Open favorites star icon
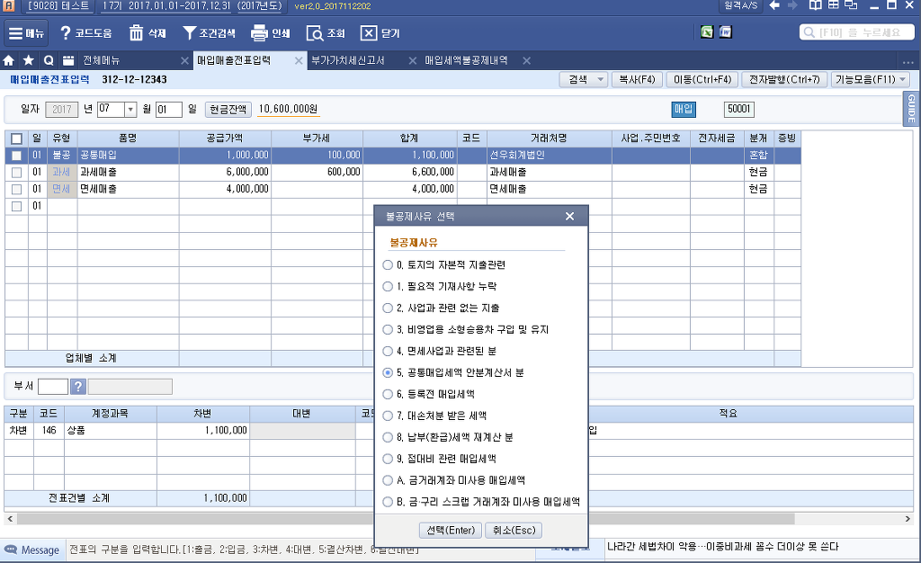The height and width of the screenshot is (563, 921). click(28, 60)
